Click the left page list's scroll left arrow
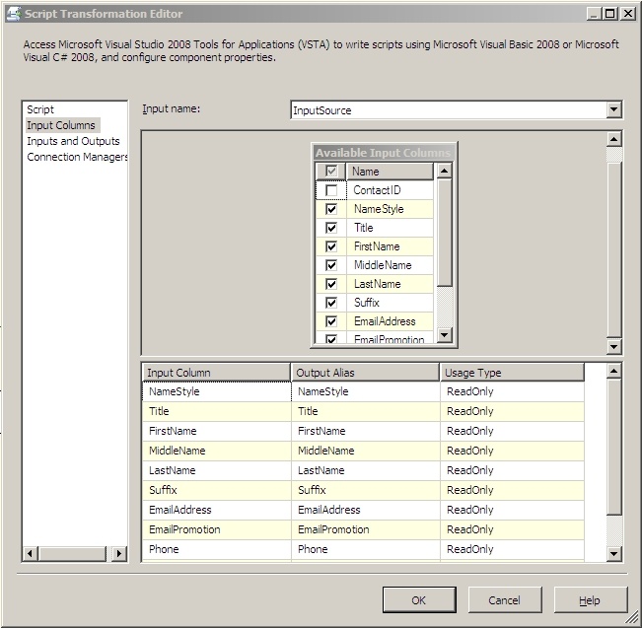The height and width of the screenshot is (628, 642). 30,553
